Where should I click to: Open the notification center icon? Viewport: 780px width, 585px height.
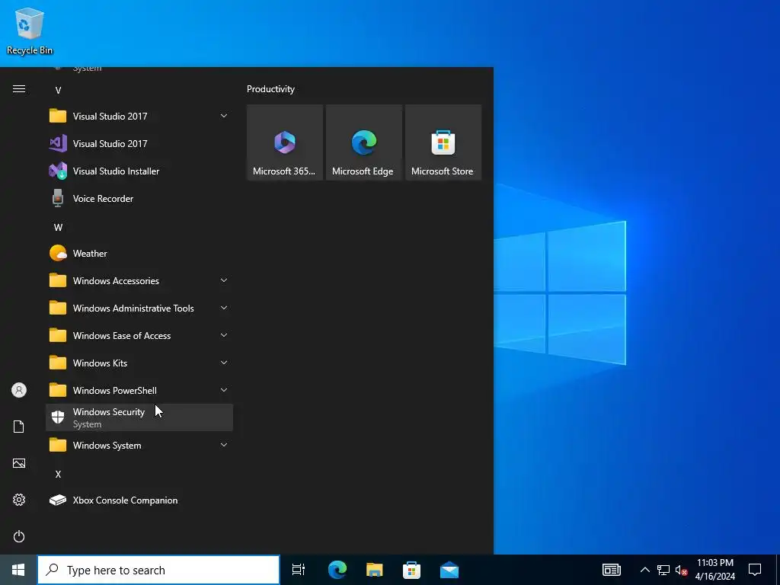coord(755,570)
